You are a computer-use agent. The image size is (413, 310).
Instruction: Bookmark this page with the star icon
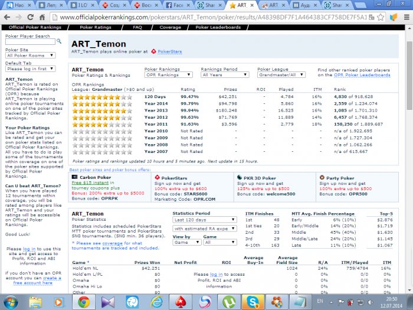[379, 17]
